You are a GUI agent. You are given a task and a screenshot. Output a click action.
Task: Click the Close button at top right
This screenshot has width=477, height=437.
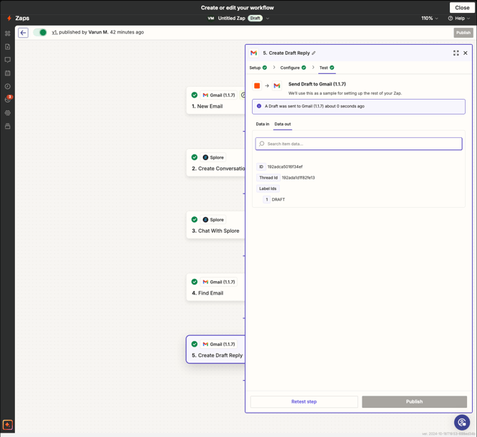tap(462, 8)
